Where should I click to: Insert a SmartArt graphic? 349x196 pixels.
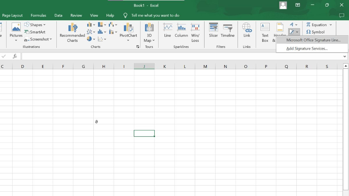coord(35,32)
